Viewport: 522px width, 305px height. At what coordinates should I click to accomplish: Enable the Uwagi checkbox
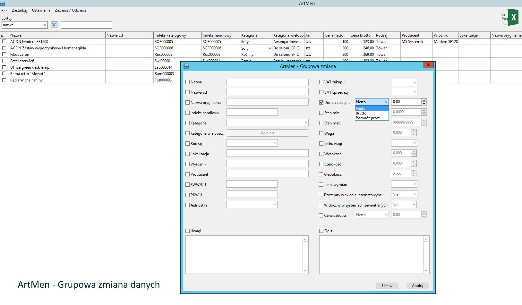[x=188, y=231]
